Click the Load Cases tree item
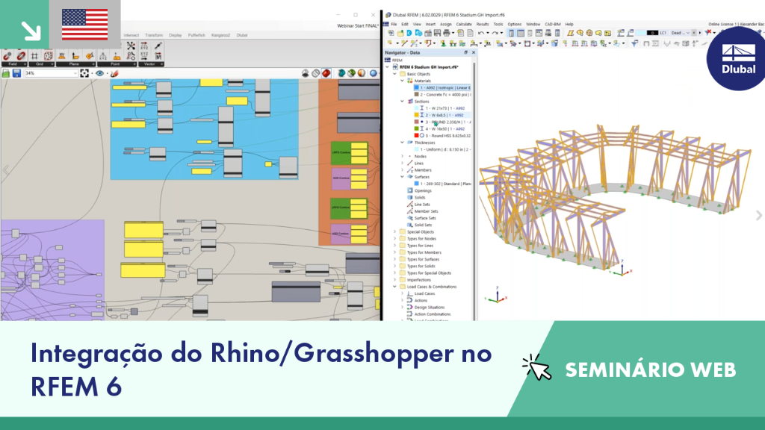This screenshot has height=430, width=765. (x=424, y=293)
